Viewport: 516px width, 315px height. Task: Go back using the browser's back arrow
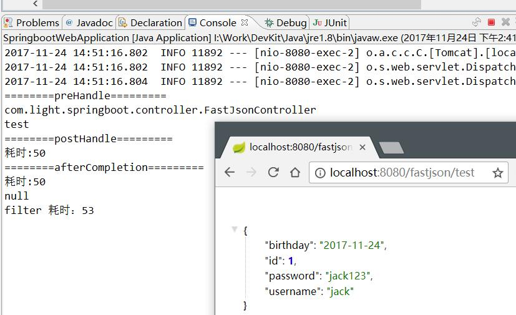point(230,172)
